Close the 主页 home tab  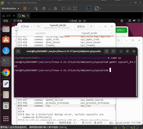click(14, 16)
